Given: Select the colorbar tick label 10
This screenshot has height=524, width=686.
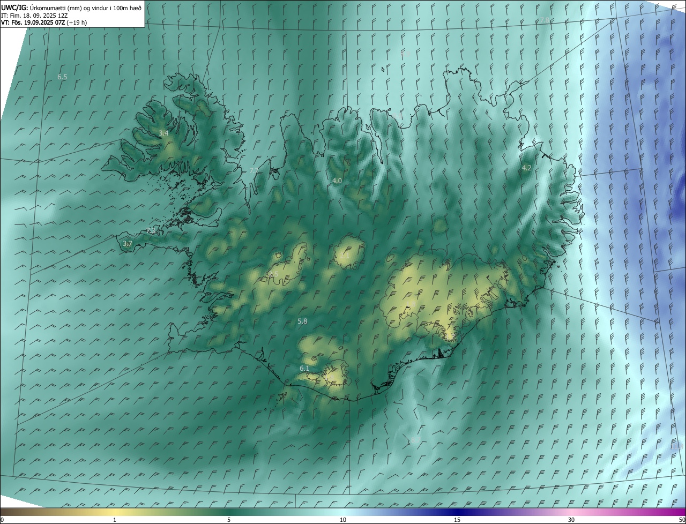Looking at the screenshot, I should [x=343, y=520].
